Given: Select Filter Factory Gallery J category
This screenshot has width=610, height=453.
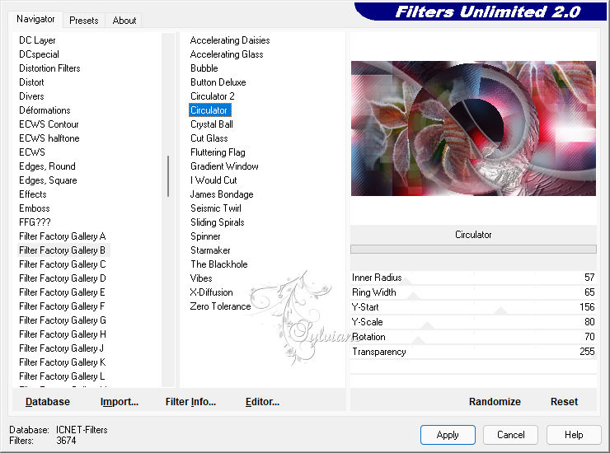Looking at the screenshot, I should tap(61, 348).
